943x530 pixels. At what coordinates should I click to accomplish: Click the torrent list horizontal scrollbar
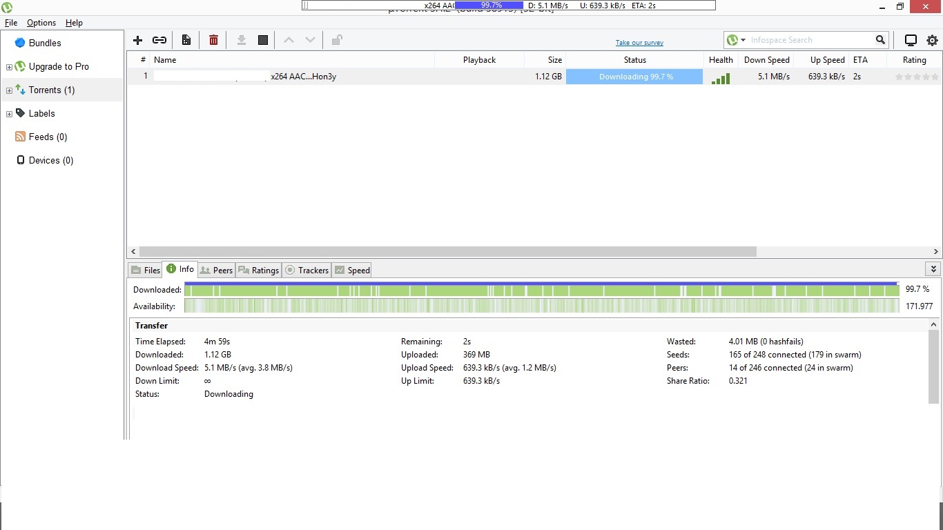tap(447, 252)
